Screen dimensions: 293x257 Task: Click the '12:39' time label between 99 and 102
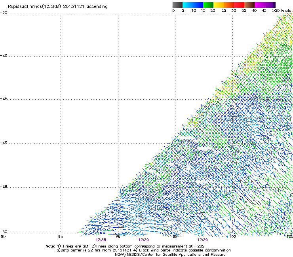pos(203,240)
